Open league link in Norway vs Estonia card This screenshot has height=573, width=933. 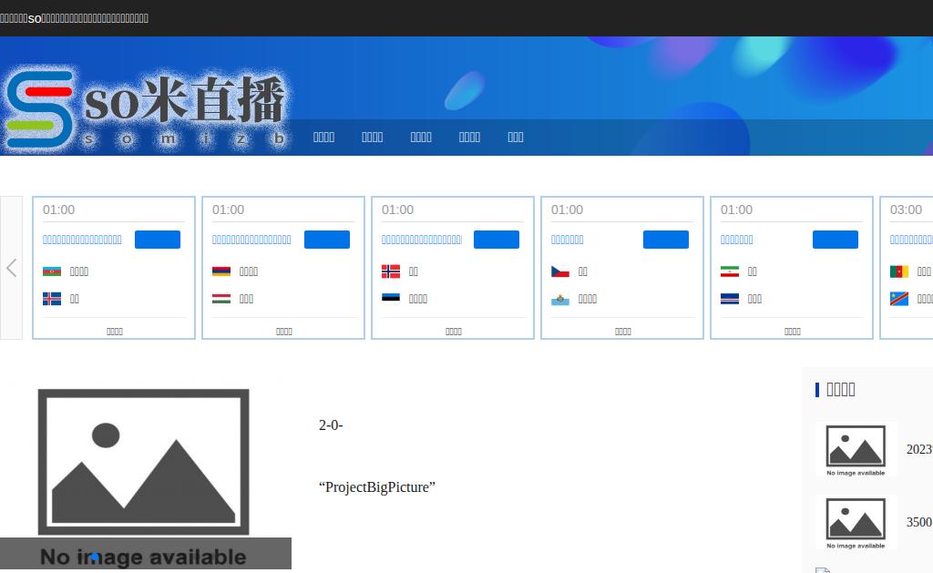click(x=422, y=240)
